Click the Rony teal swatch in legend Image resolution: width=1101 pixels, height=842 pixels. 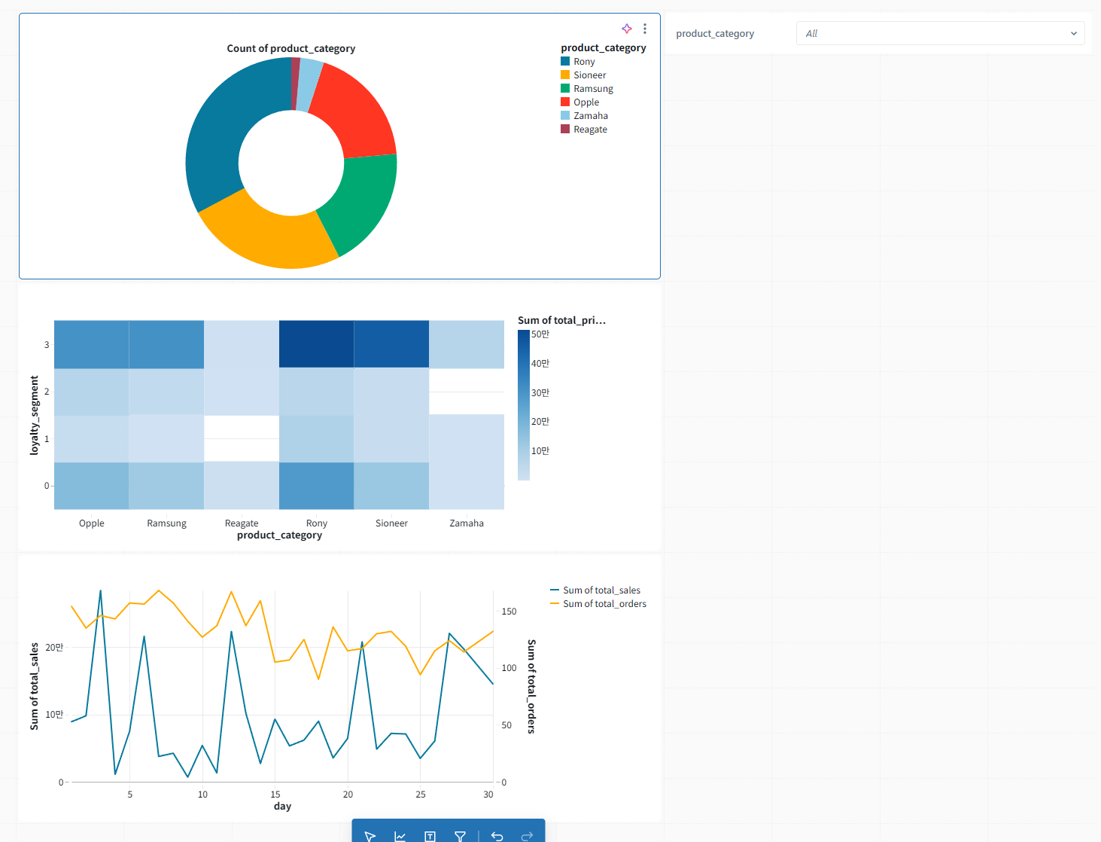coord(565,61)
